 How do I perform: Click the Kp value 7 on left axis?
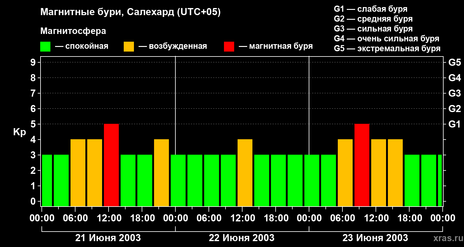click(34, 93)
